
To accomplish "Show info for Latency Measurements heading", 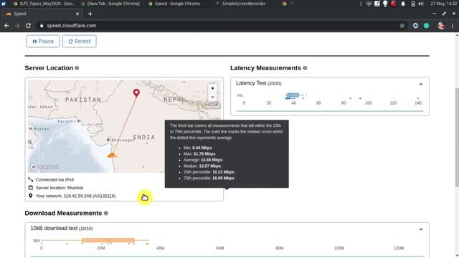I will (305, 68).
